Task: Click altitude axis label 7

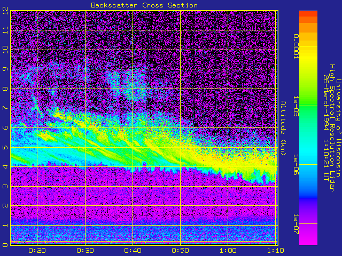Action: (5, 108)
